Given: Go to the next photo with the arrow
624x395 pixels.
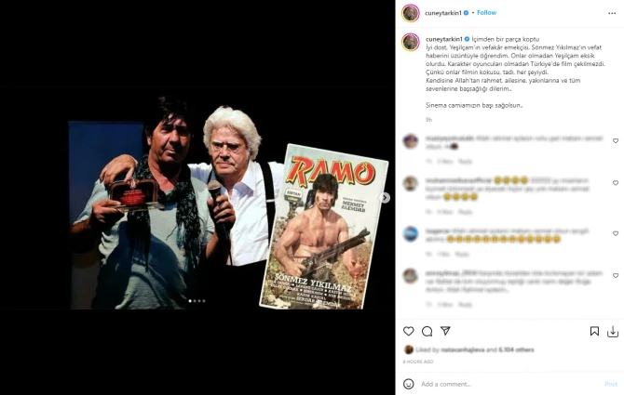Looking at the screenshot, I should (x=385, y=198).
